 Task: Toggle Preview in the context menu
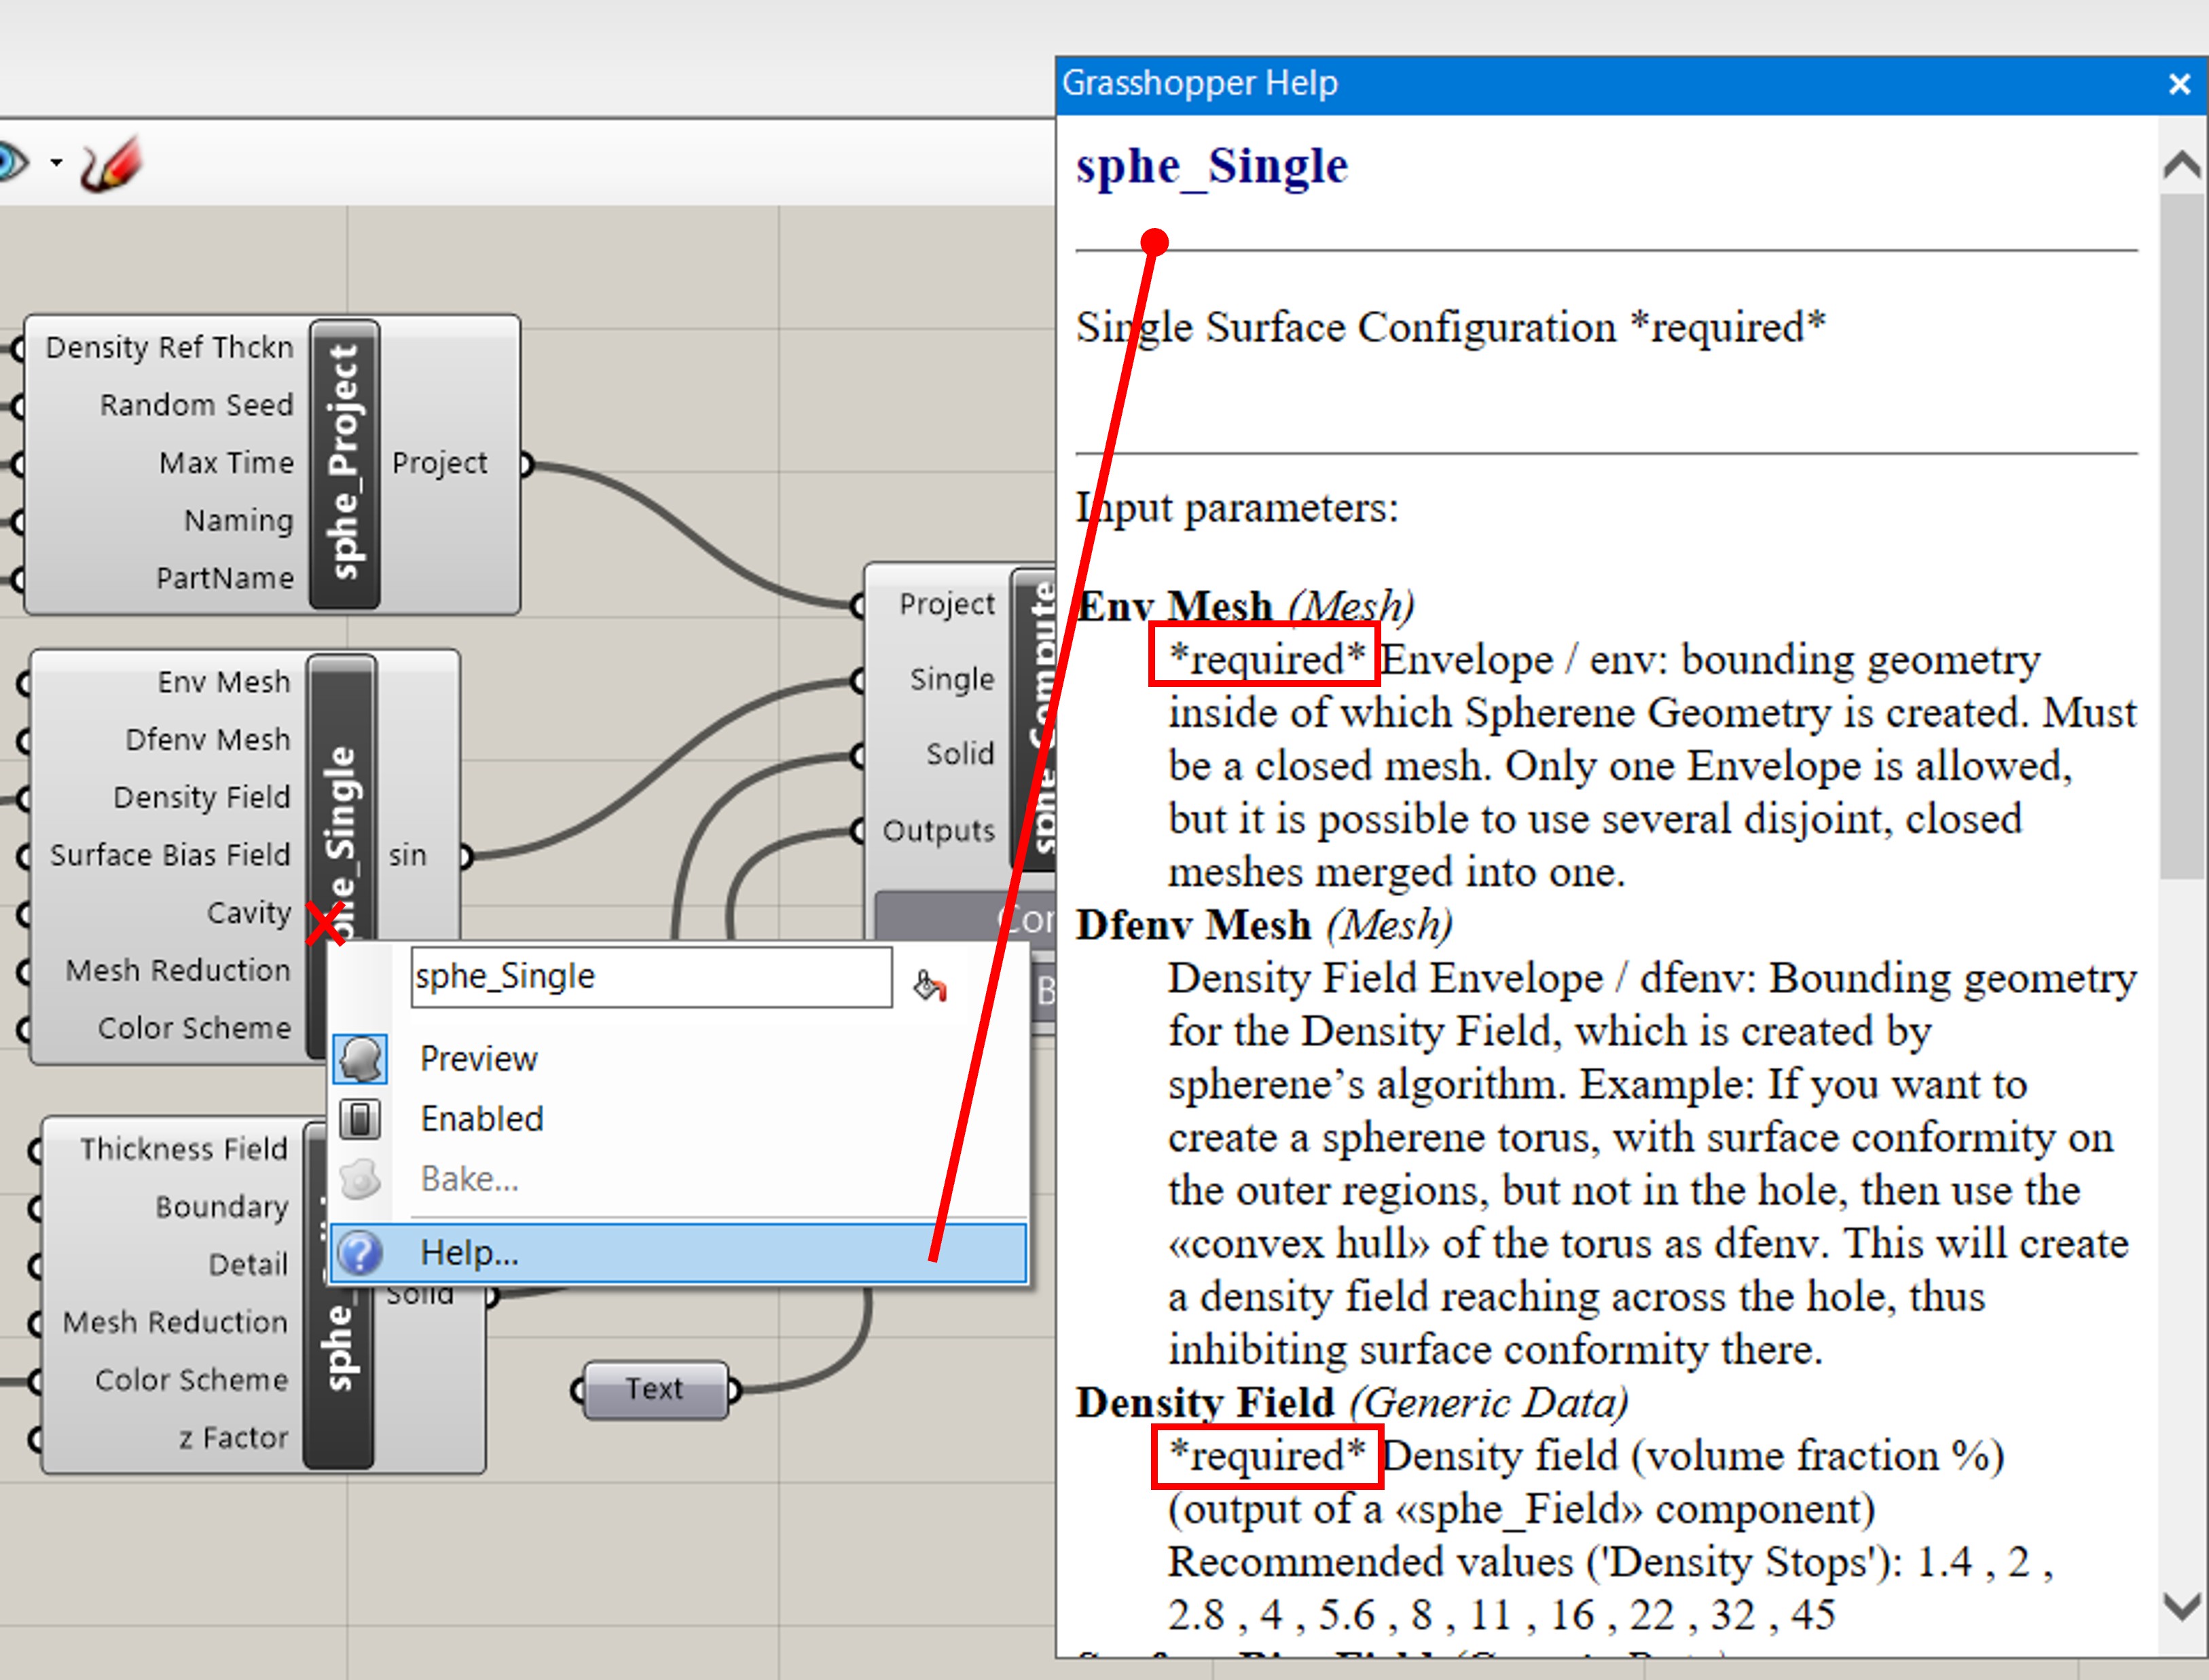pos(478,1059)
